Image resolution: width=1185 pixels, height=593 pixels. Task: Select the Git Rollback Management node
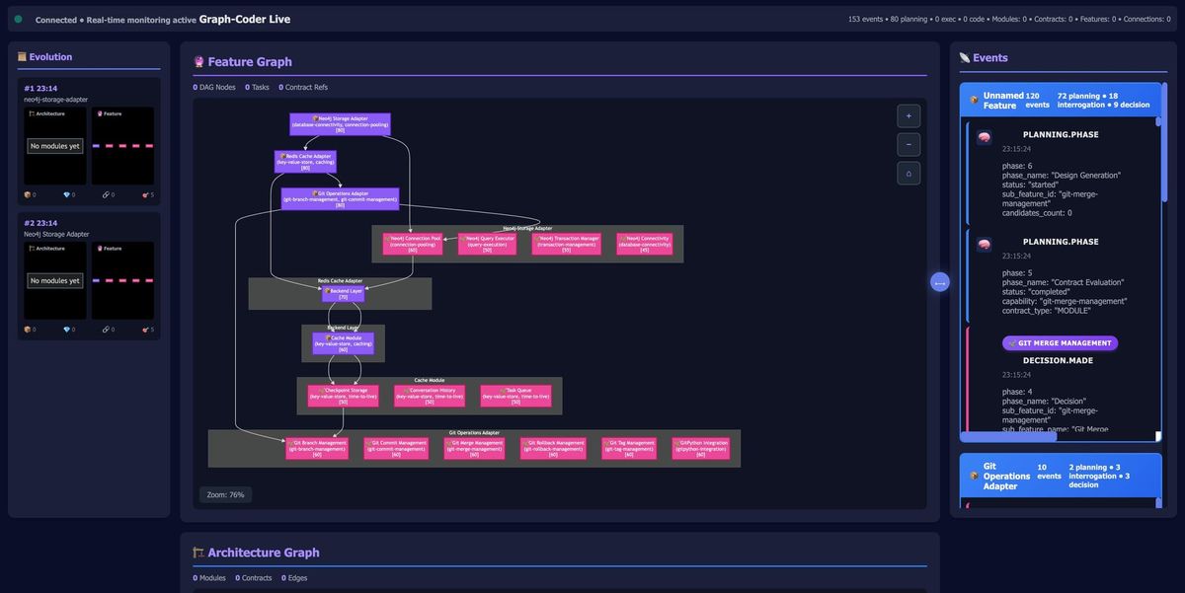click(553, 449)
